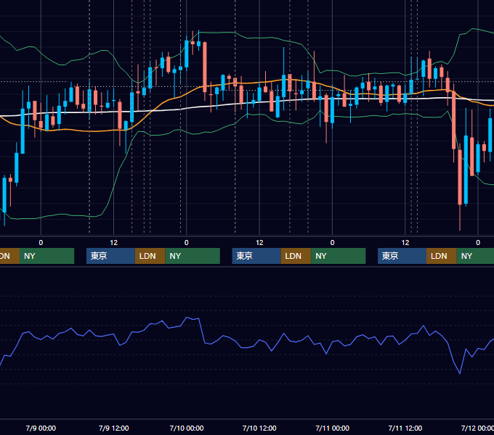Select the 東京 session bar on 7/10
The width and height of the screenshot is (494, 435).
[x=256, y=256]
